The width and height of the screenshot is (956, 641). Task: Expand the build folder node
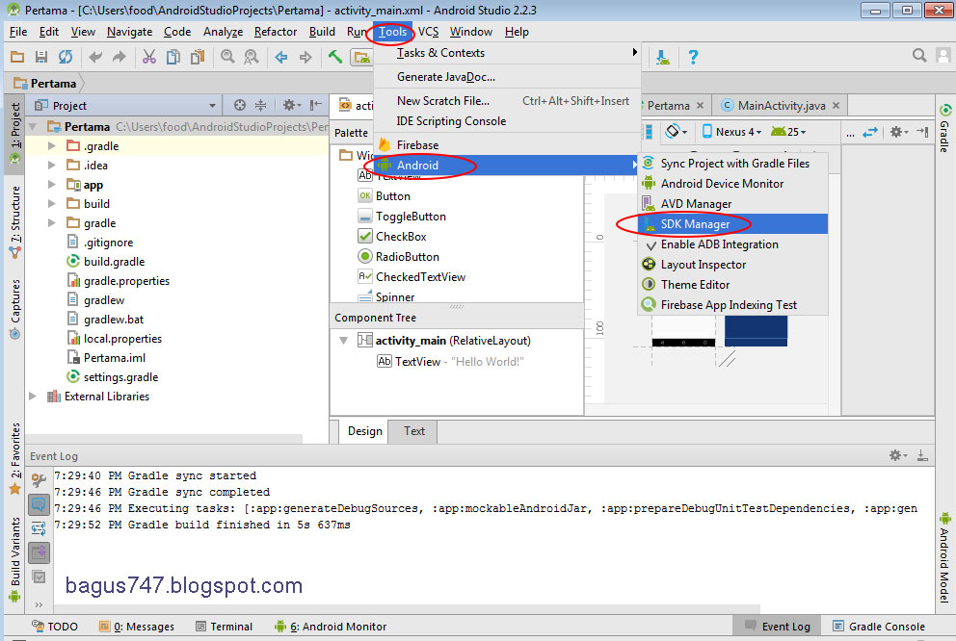[x=52, y=203]
